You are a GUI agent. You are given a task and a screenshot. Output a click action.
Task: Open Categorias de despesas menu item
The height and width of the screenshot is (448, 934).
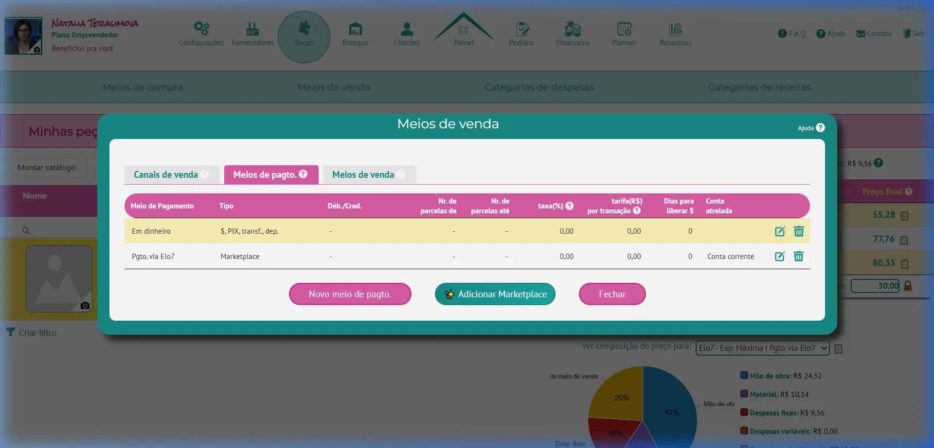[539, 87]
